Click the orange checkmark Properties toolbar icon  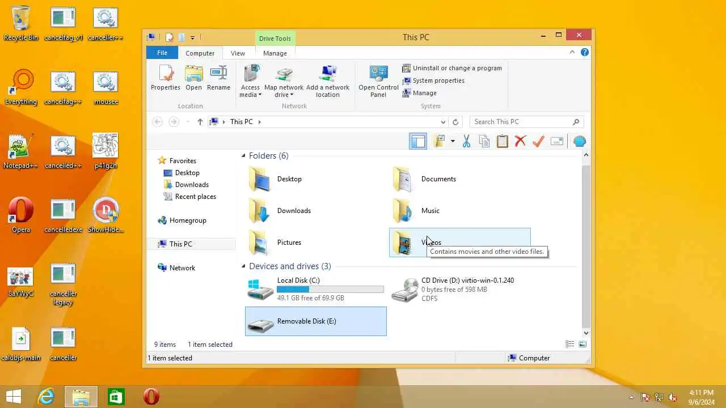click(x=538, y=141)
